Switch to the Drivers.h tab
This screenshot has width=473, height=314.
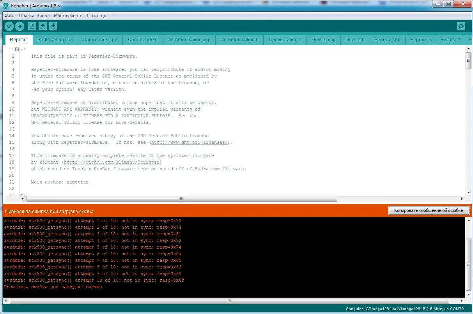pos(355,40)
